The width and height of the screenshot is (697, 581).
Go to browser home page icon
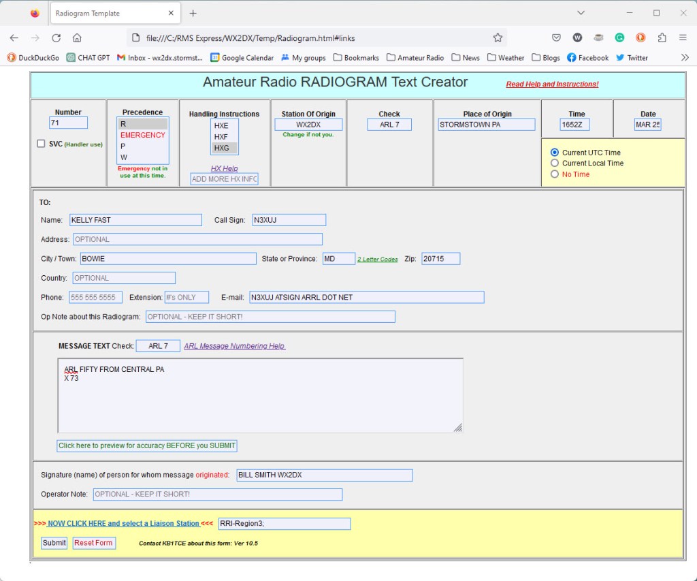77,38
